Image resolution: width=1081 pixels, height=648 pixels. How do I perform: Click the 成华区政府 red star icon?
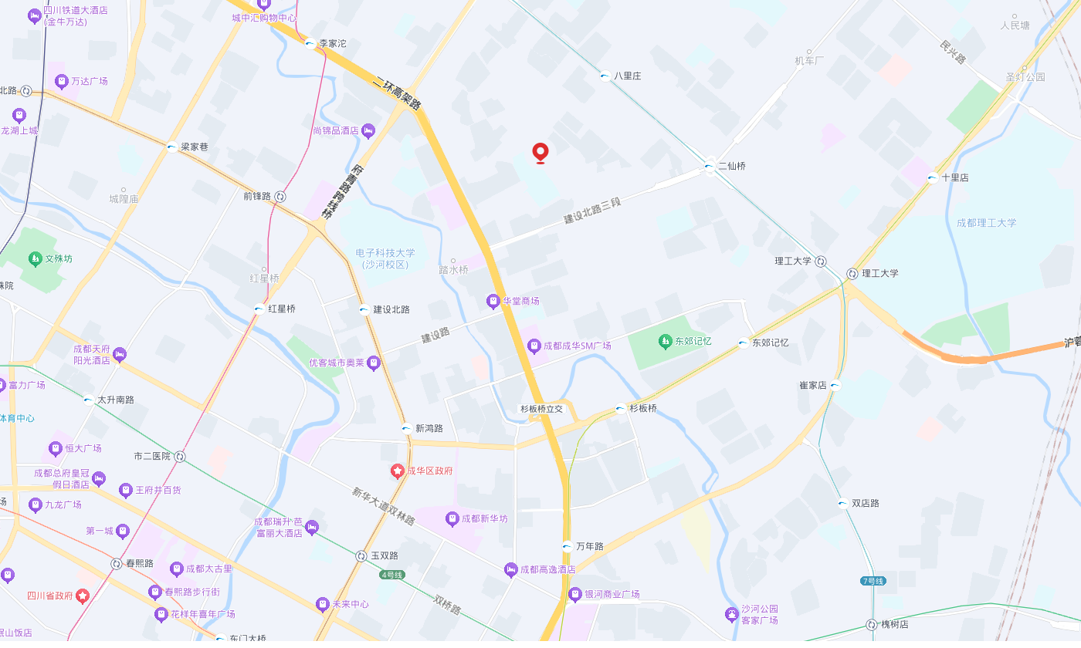pyautogui.click(x=397, y=471)
